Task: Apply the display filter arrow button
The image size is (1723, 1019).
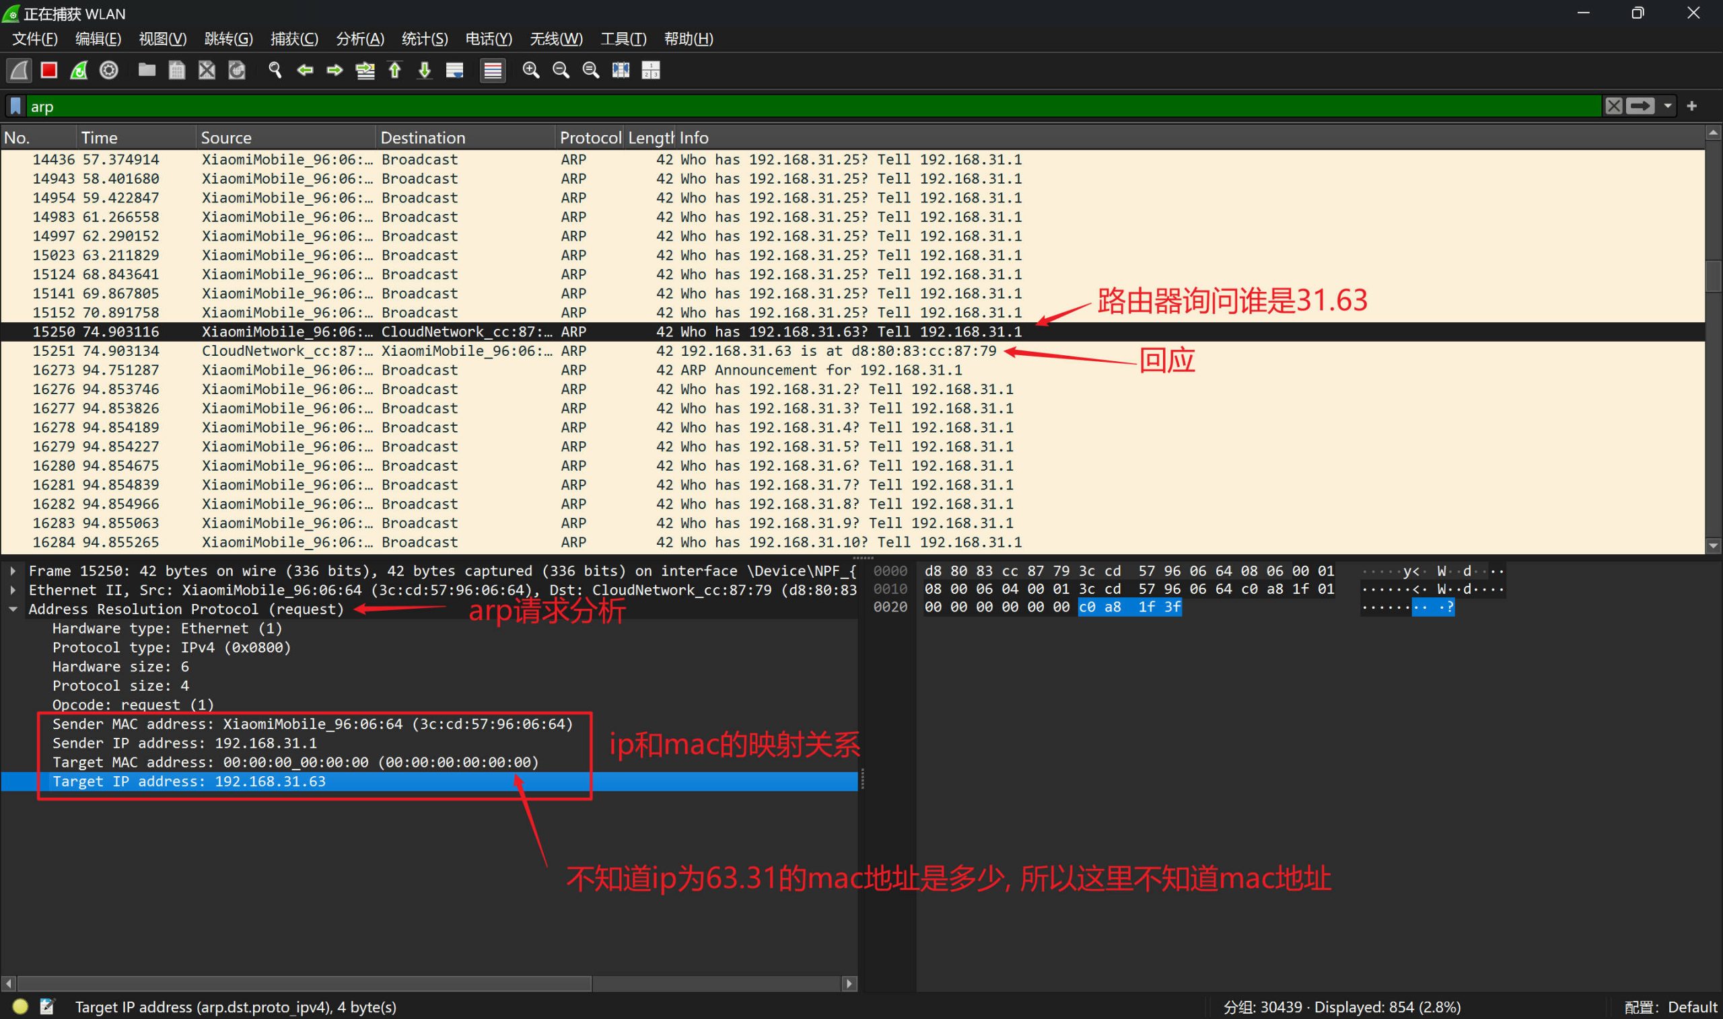Action: tap(1641, 106)
